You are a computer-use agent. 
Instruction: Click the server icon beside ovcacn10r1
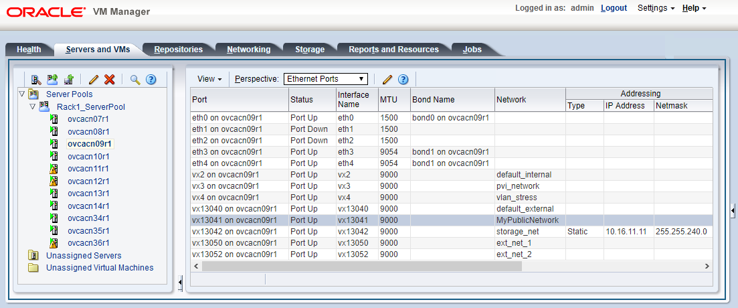click(x=54, y=156)
